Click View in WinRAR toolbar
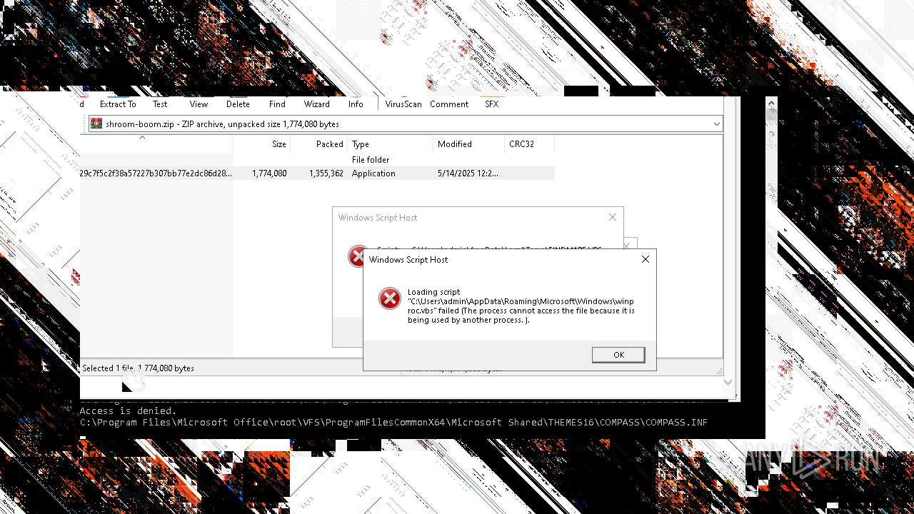The height and width of the screenshot is (514, 914). pos(199,104)
